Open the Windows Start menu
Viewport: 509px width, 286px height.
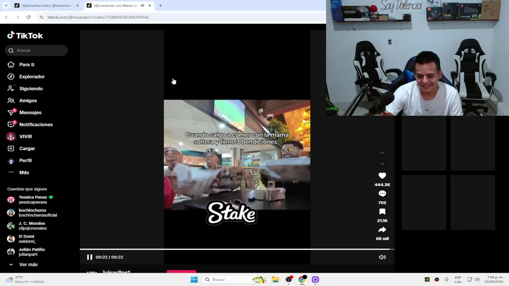194,280
